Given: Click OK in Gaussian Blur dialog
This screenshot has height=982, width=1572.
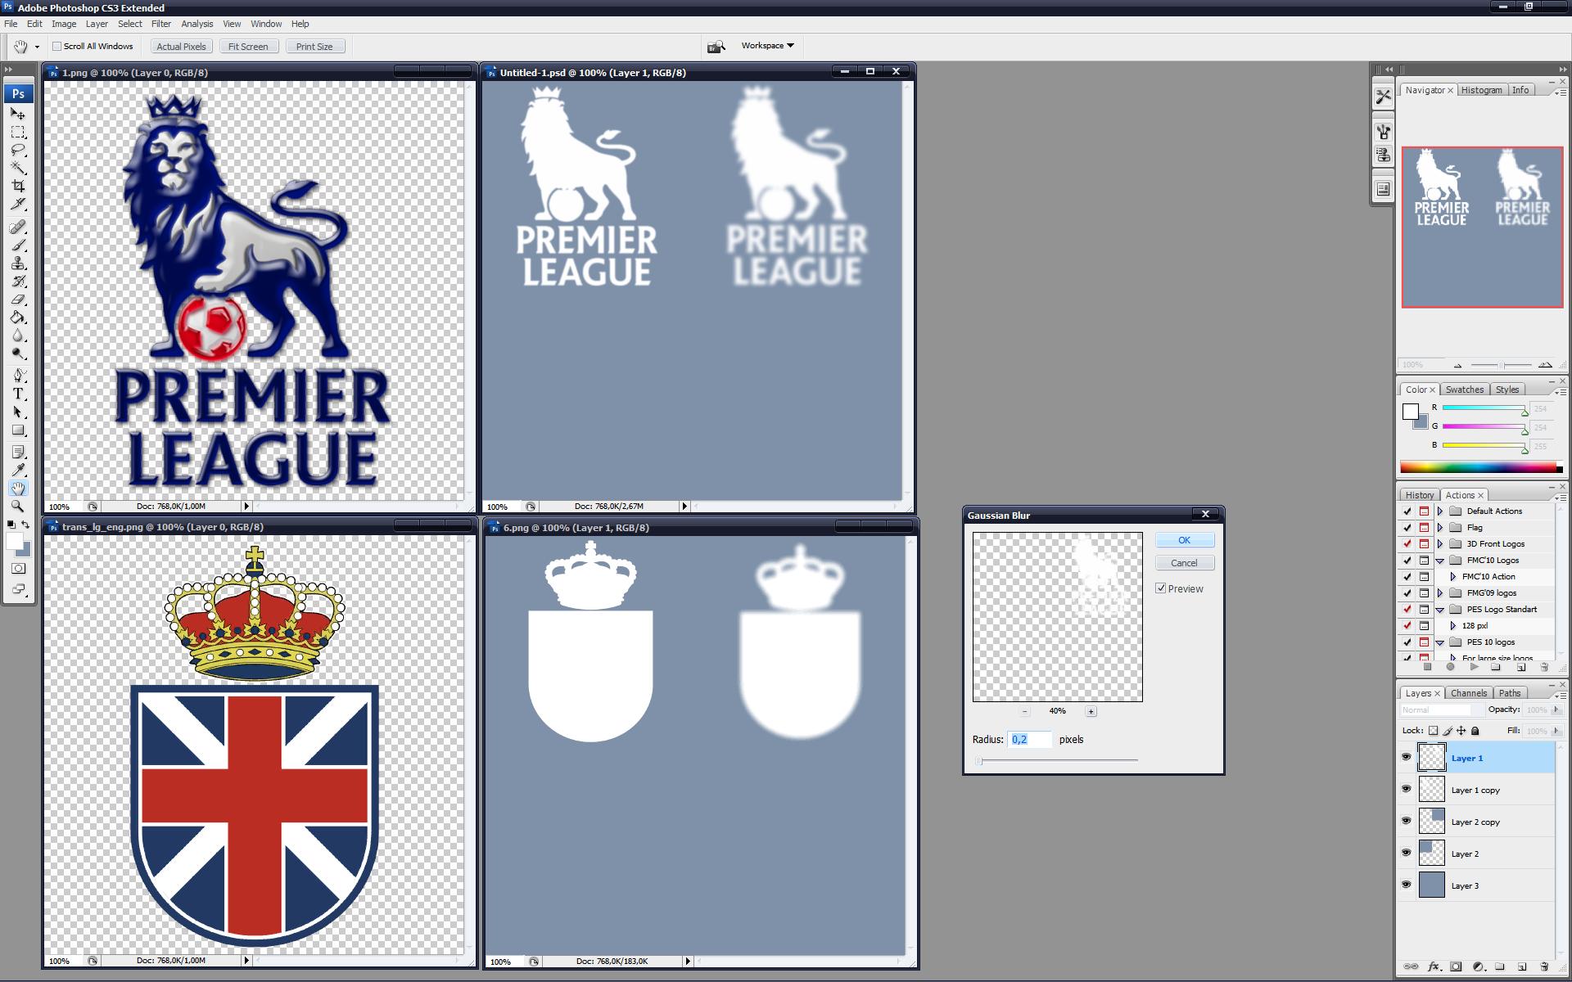Looking at the screenshot, I should pyautogui.click(x=1184, y=540).
